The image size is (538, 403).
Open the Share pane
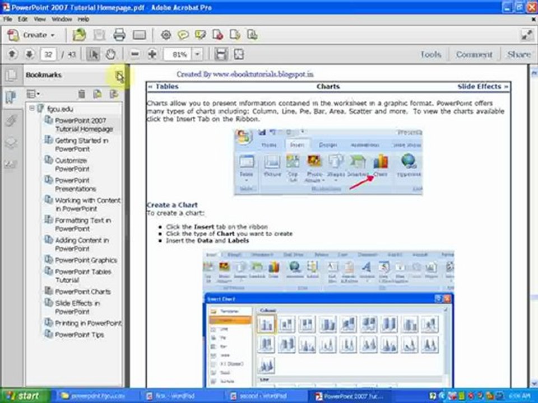coord(519,54)
